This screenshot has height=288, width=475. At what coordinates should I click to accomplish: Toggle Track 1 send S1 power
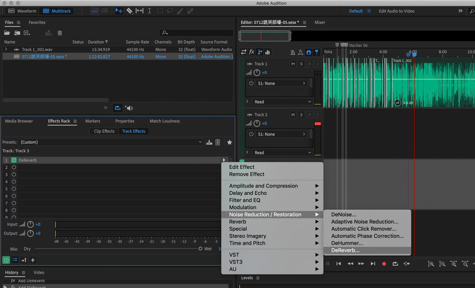click(251, 83)
